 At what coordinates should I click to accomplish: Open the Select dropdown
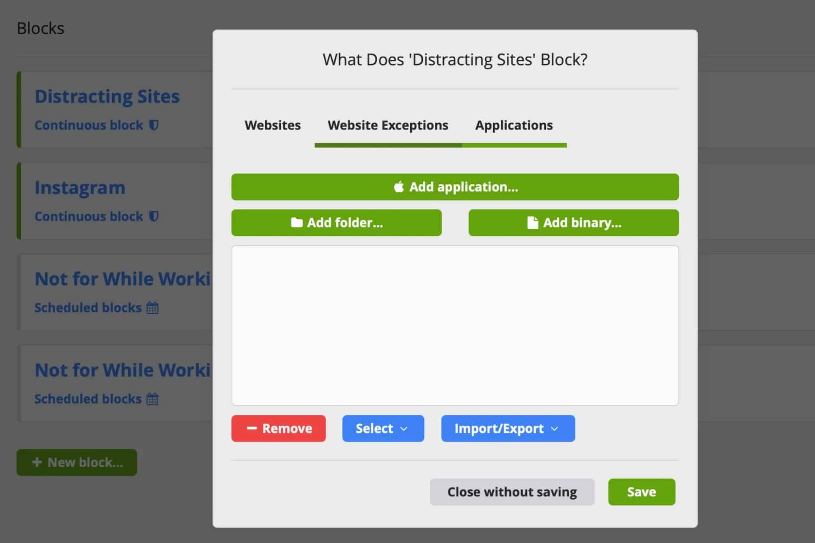[382, 428]
